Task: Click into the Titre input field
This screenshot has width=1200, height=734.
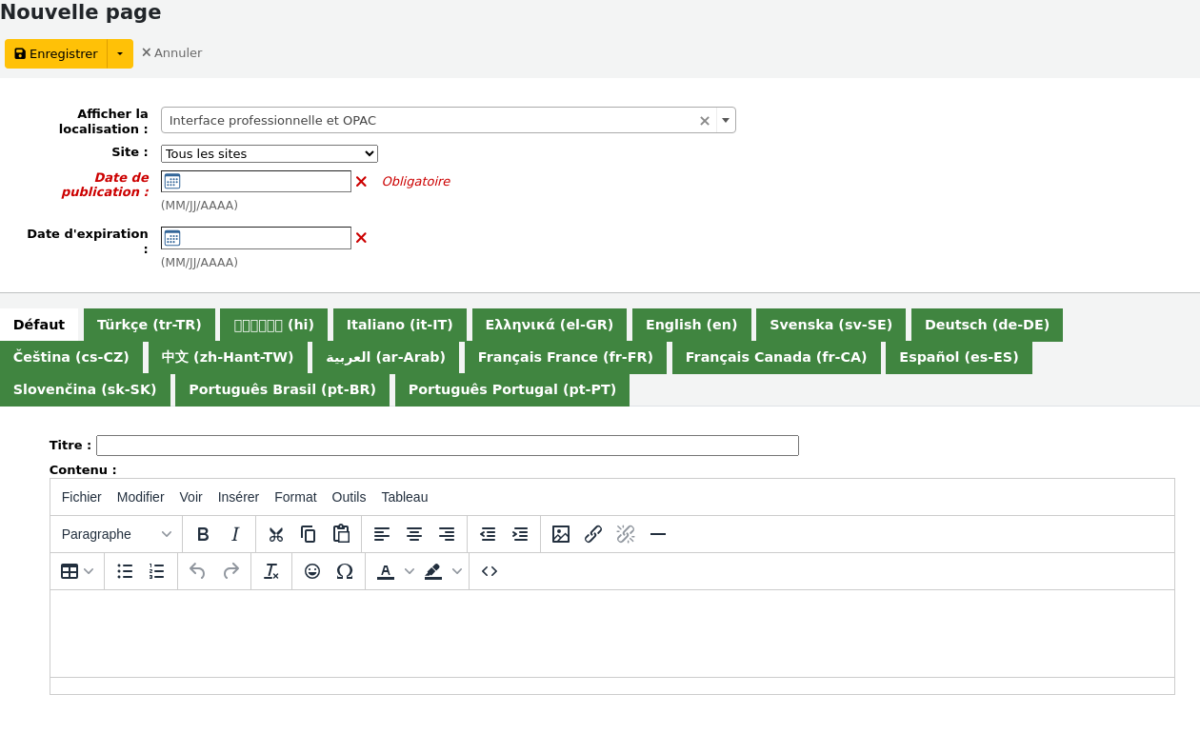Action: tap(447, 446)
